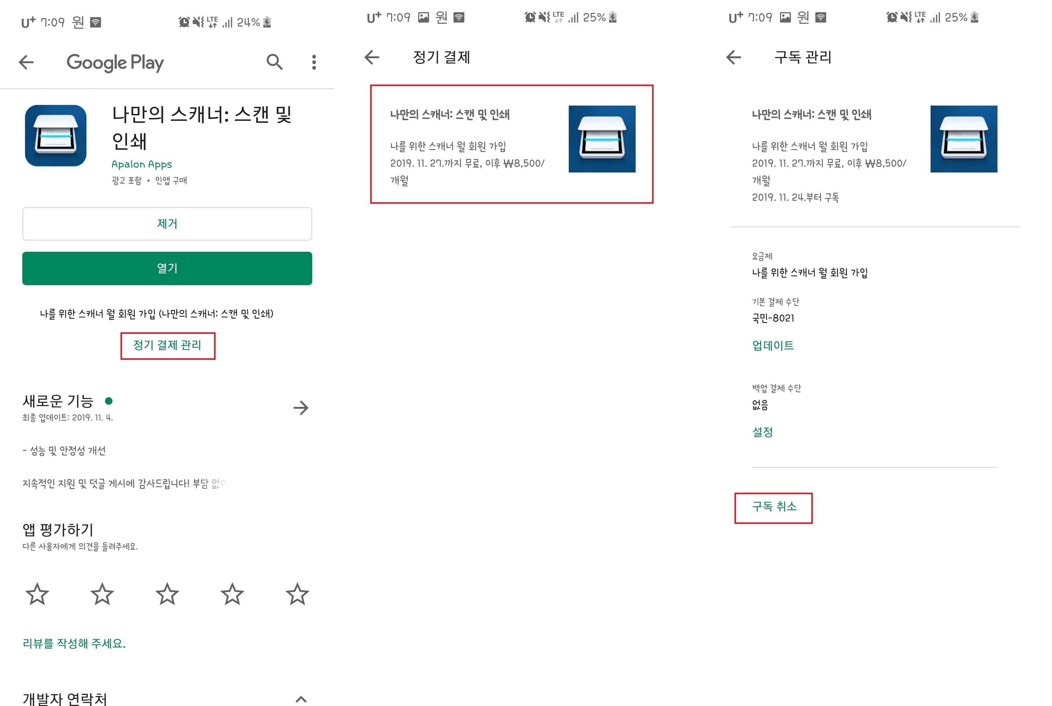Tap picture notification icon in second status bar

click(x=423, y=18)
